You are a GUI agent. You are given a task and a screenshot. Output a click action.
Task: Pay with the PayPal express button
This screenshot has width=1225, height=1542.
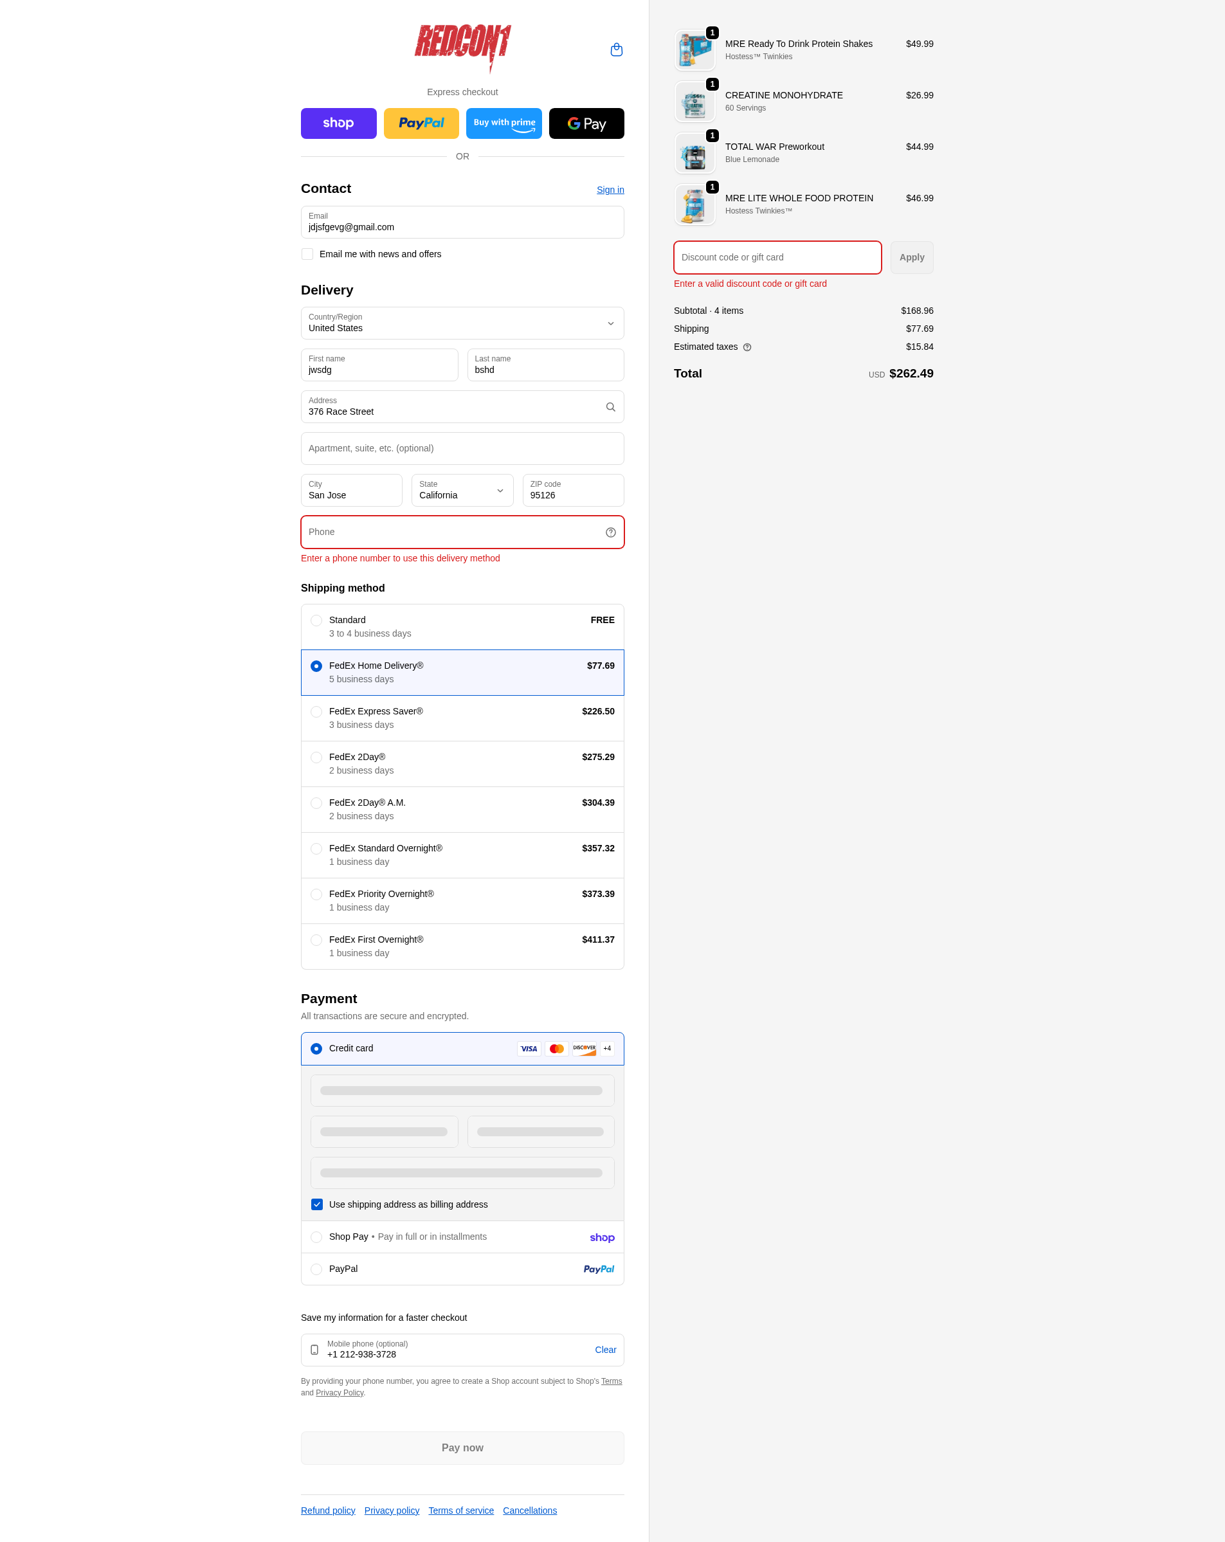[x=421, y=123]
